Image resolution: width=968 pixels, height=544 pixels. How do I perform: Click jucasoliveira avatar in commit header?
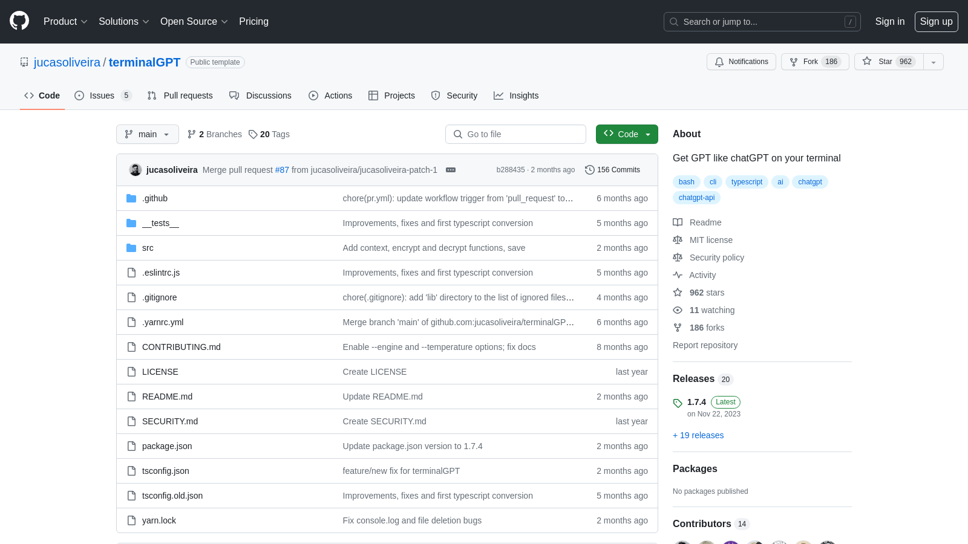click(136, 170)
